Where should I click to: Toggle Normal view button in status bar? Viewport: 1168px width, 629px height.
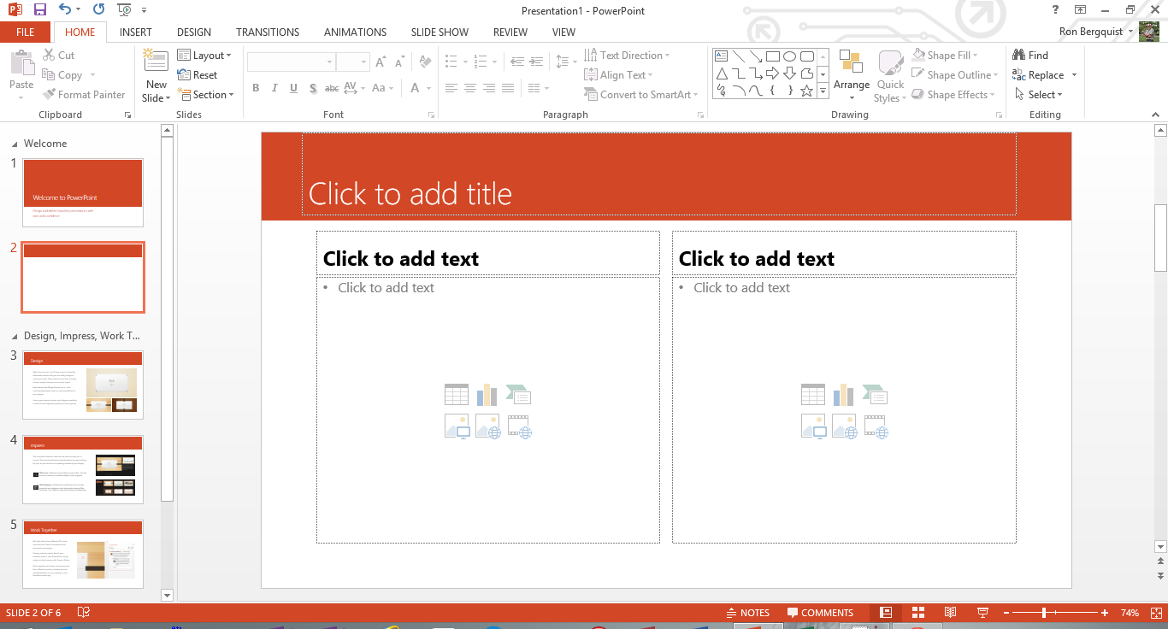point(886,613)
